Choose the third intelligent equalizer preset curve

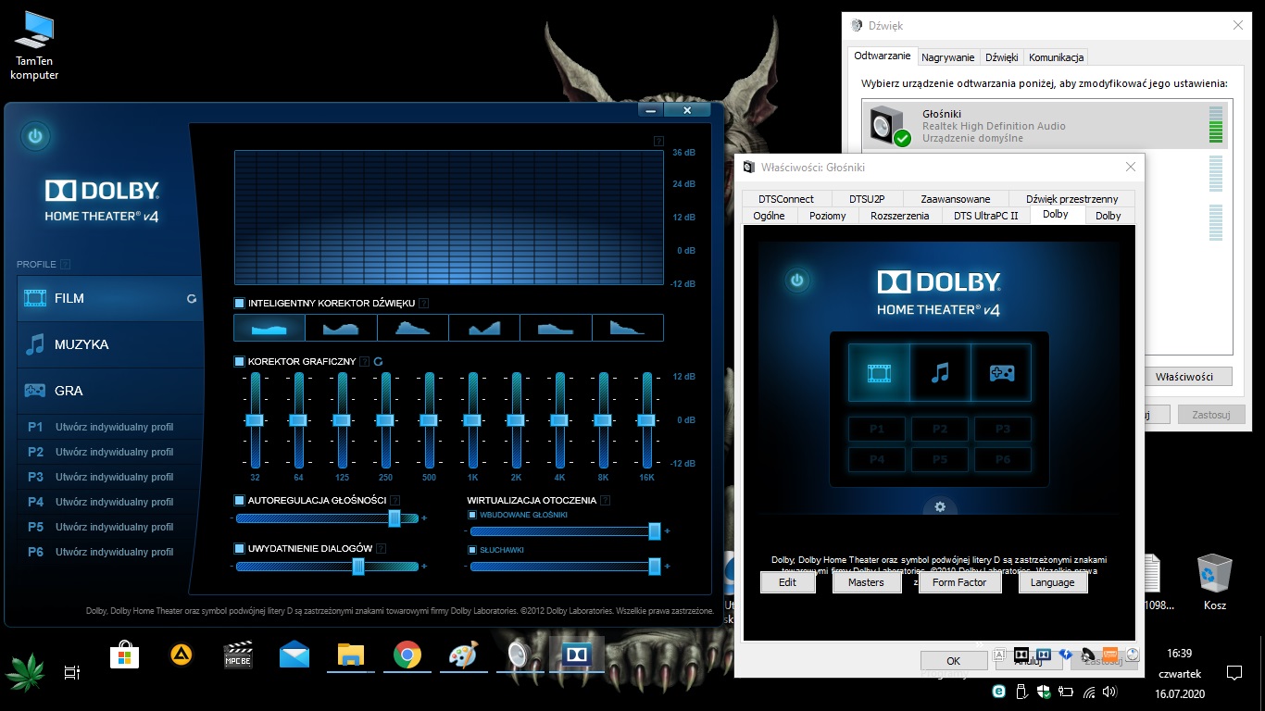point(412,328)
